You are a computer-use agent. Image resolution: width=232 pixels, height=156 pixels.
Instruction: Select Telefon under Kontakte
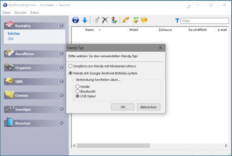click(14, 34)
